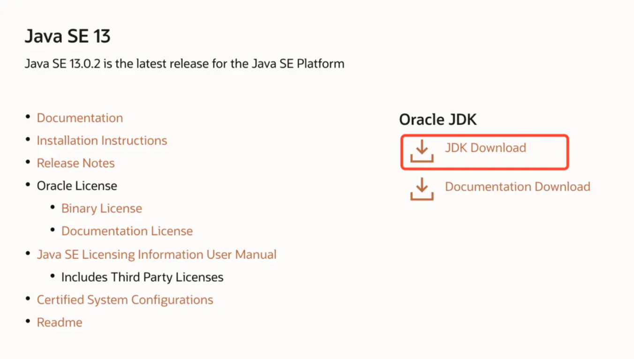Click the Java SE 13.0.2 latest release sentence

[x=184, y=64]
